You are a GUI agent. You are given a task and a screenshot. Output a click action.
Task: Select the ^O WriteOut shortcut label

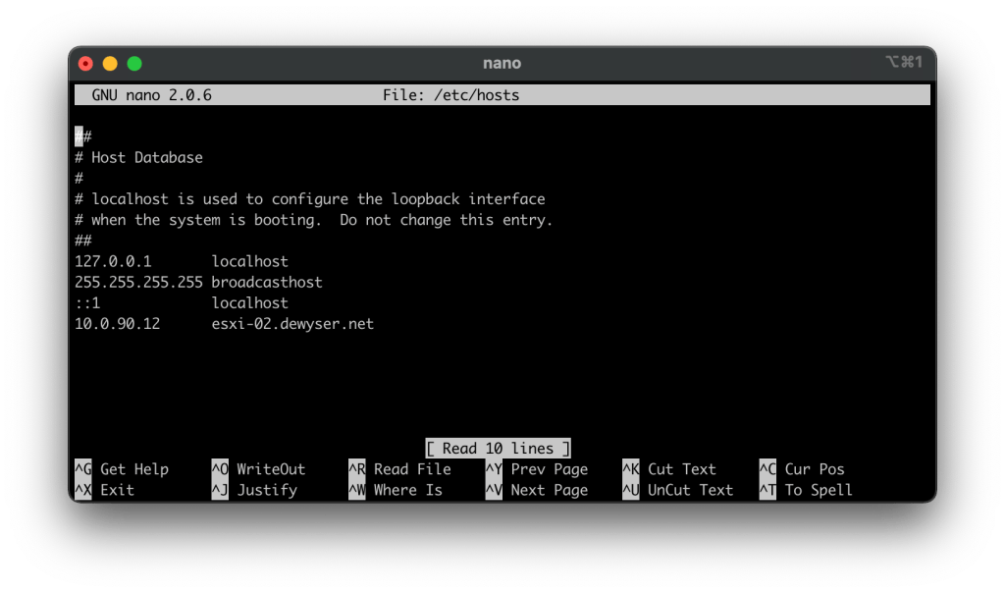259,469
